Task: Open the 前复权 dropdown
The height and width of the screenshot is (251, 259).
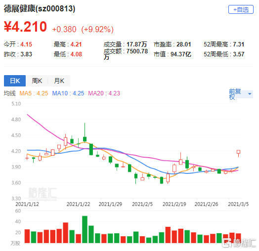Action: [x=241, y=94]
